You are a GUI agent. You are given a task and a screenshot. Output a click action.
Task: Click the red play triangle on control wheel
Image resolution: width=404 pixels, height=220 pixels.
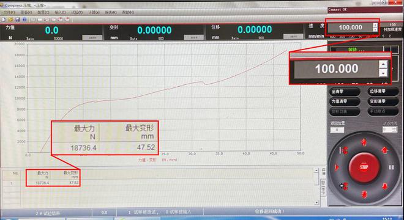coord(337,168)
